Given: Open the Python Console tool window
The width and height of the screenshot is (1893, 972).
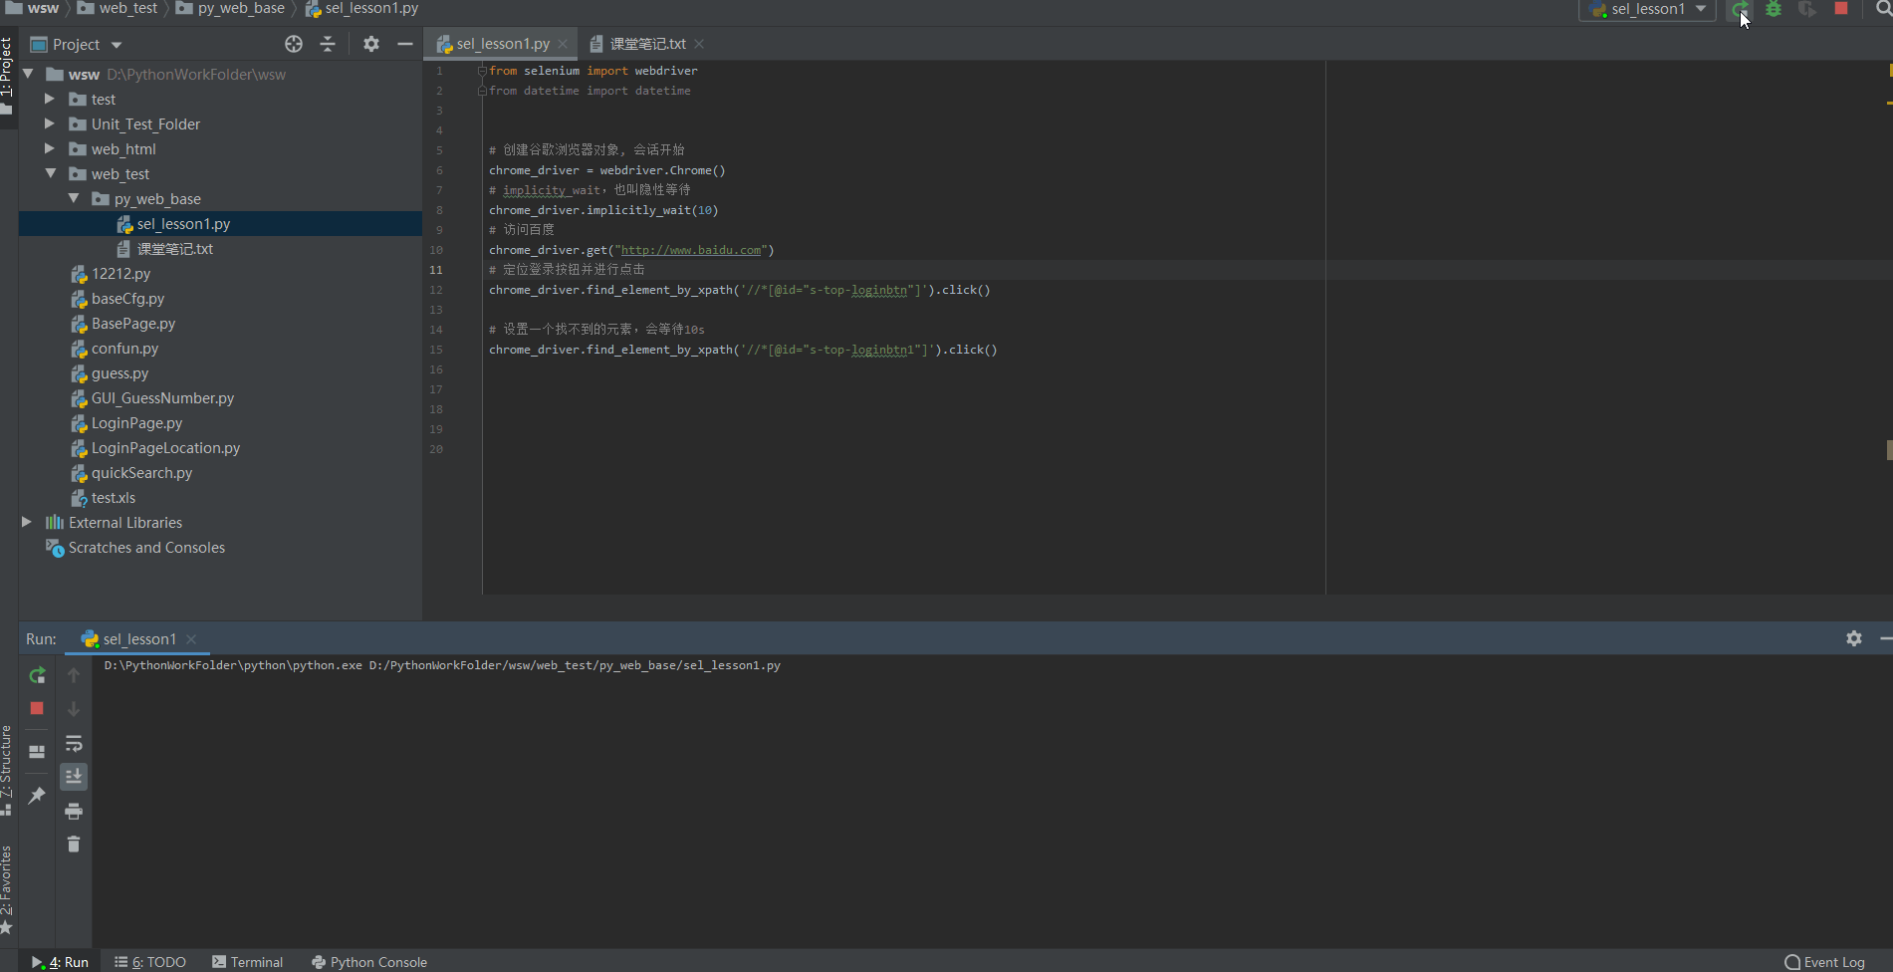Looking at the screenshot, I should 368,962.
